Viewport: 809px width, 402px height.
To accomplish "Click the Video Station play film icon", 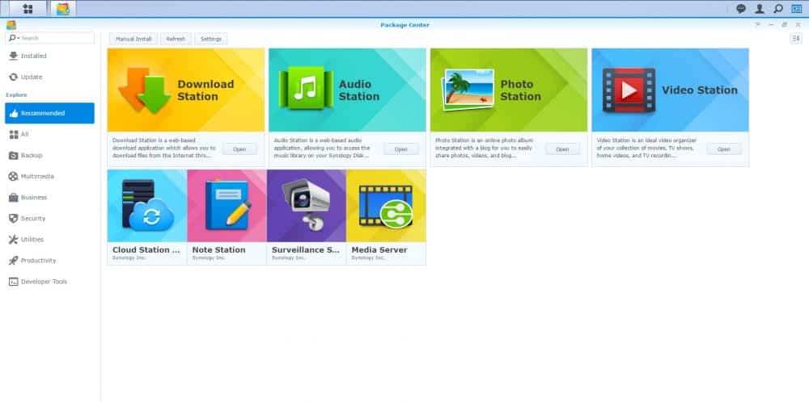I will (629, 90).
